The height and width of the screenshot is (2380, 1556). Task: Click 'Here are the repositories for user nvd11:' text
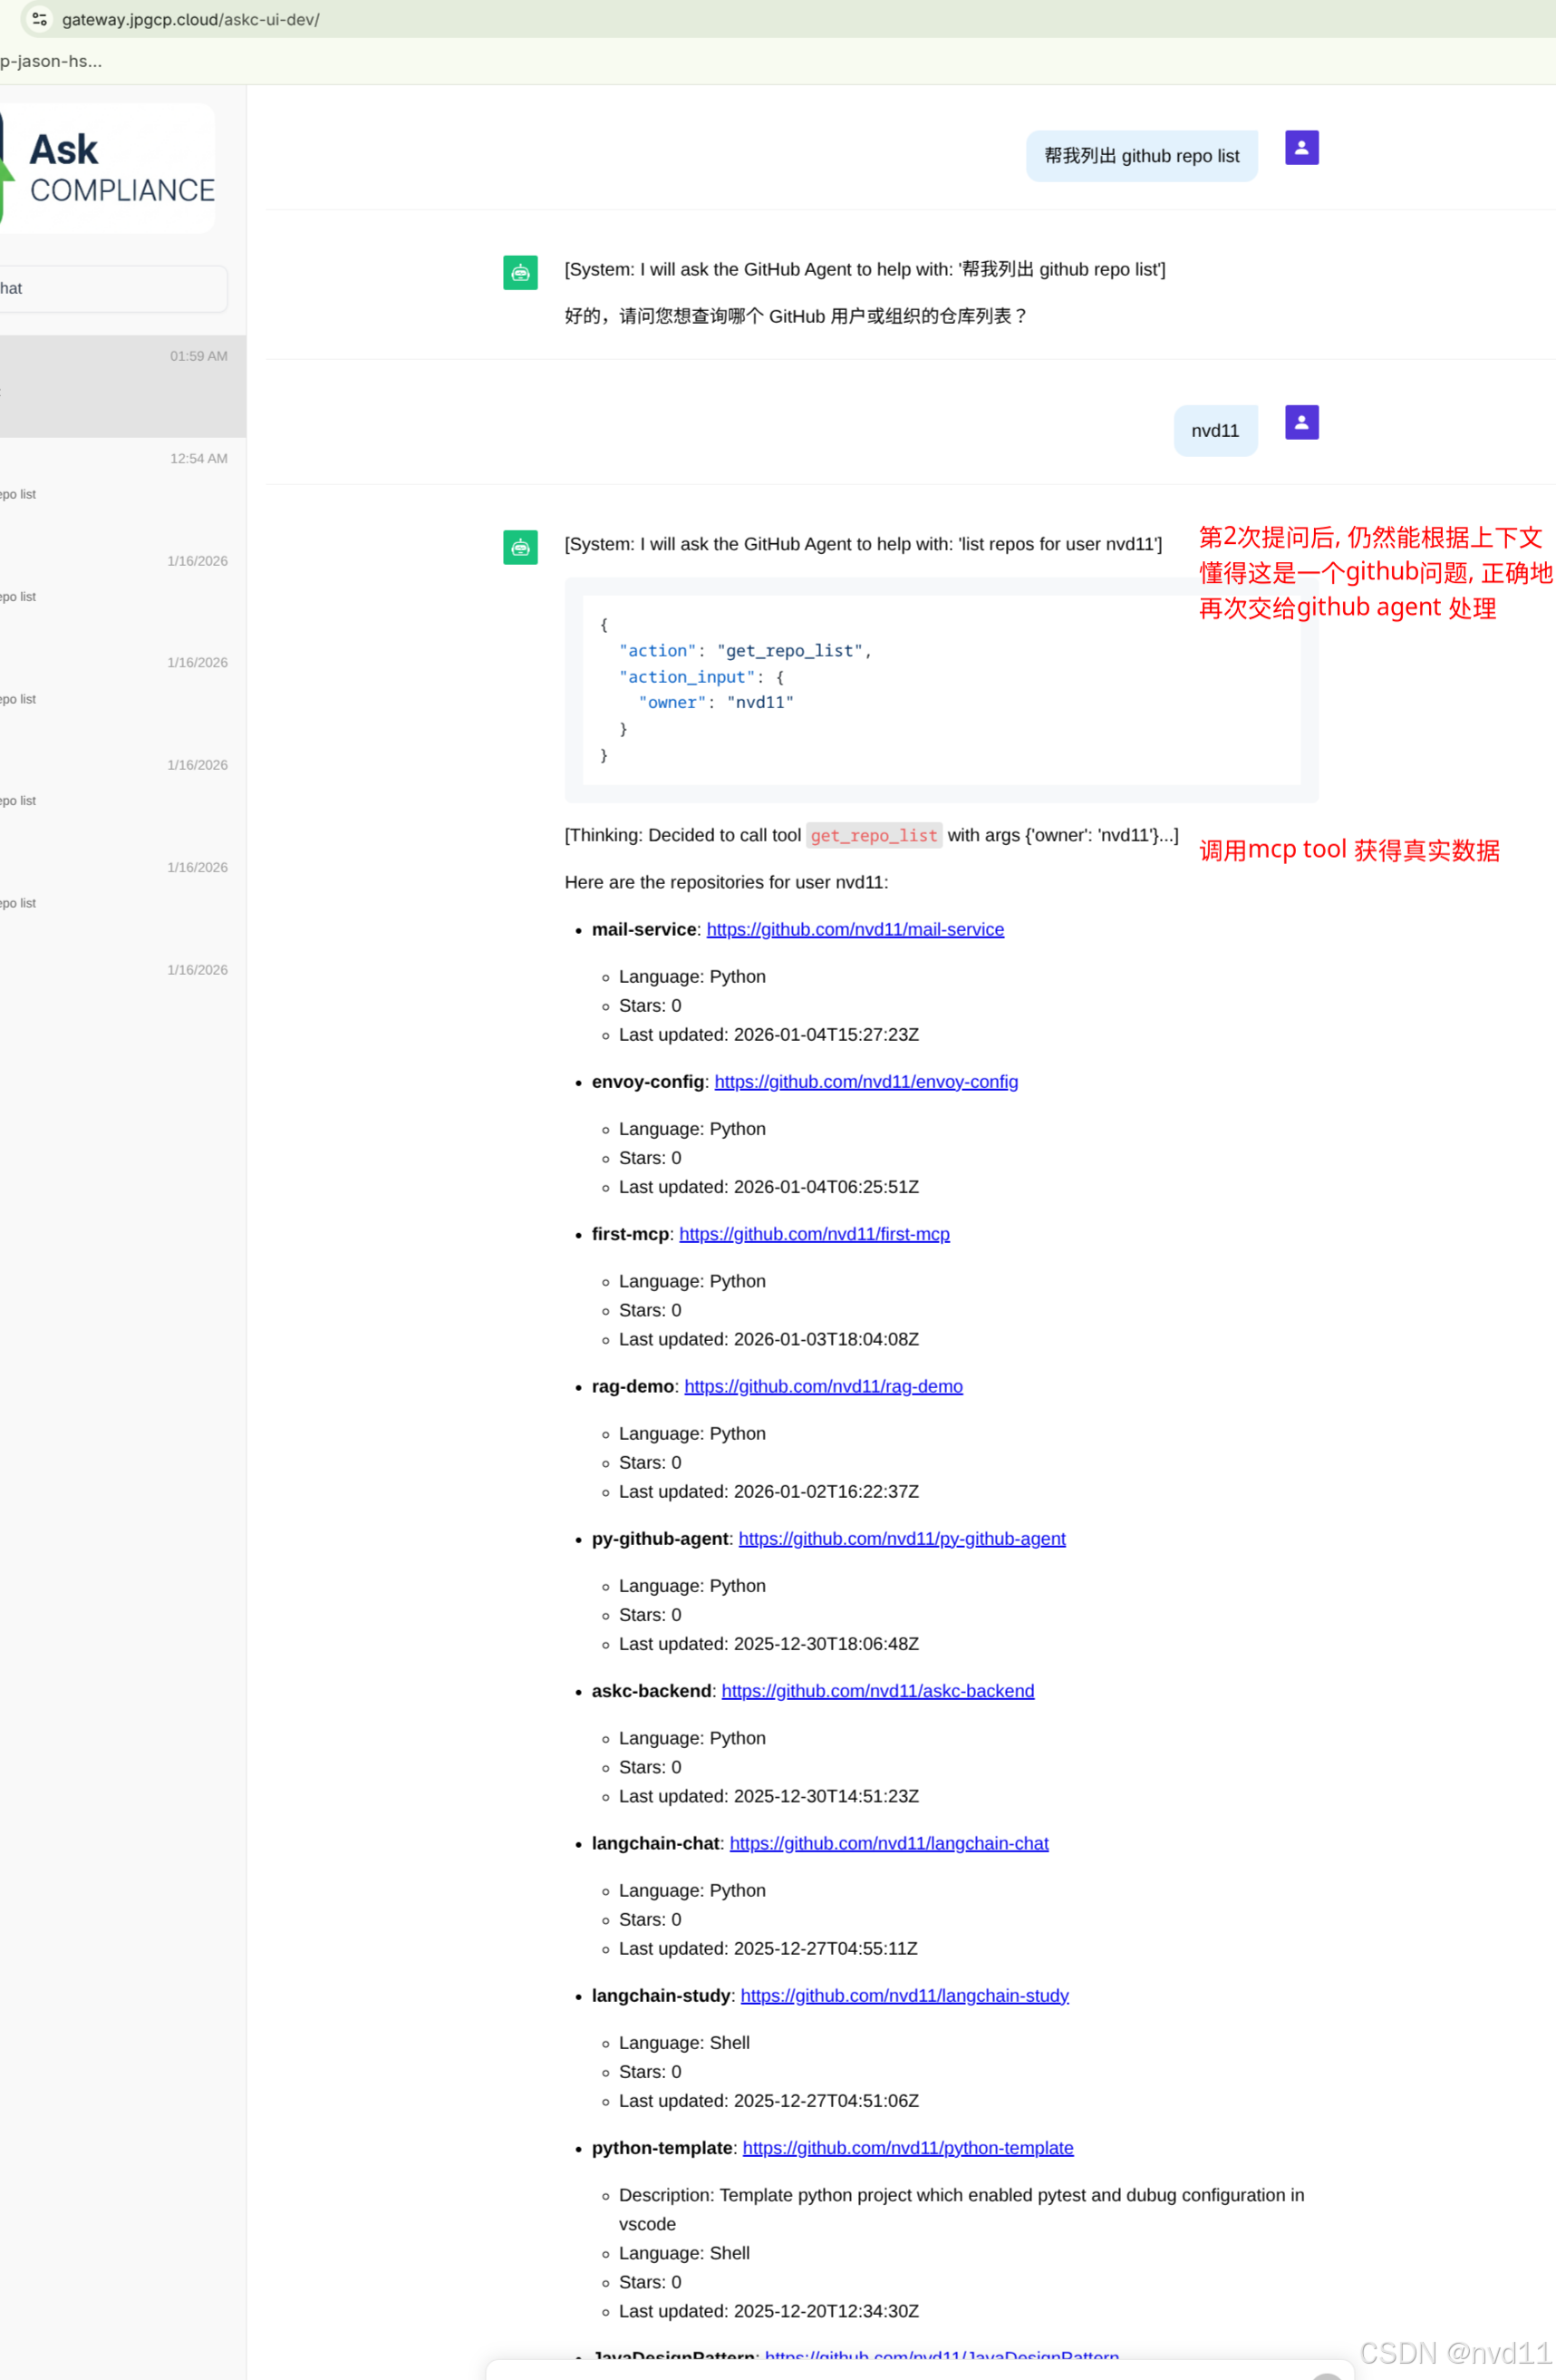(x=727, y=882)
